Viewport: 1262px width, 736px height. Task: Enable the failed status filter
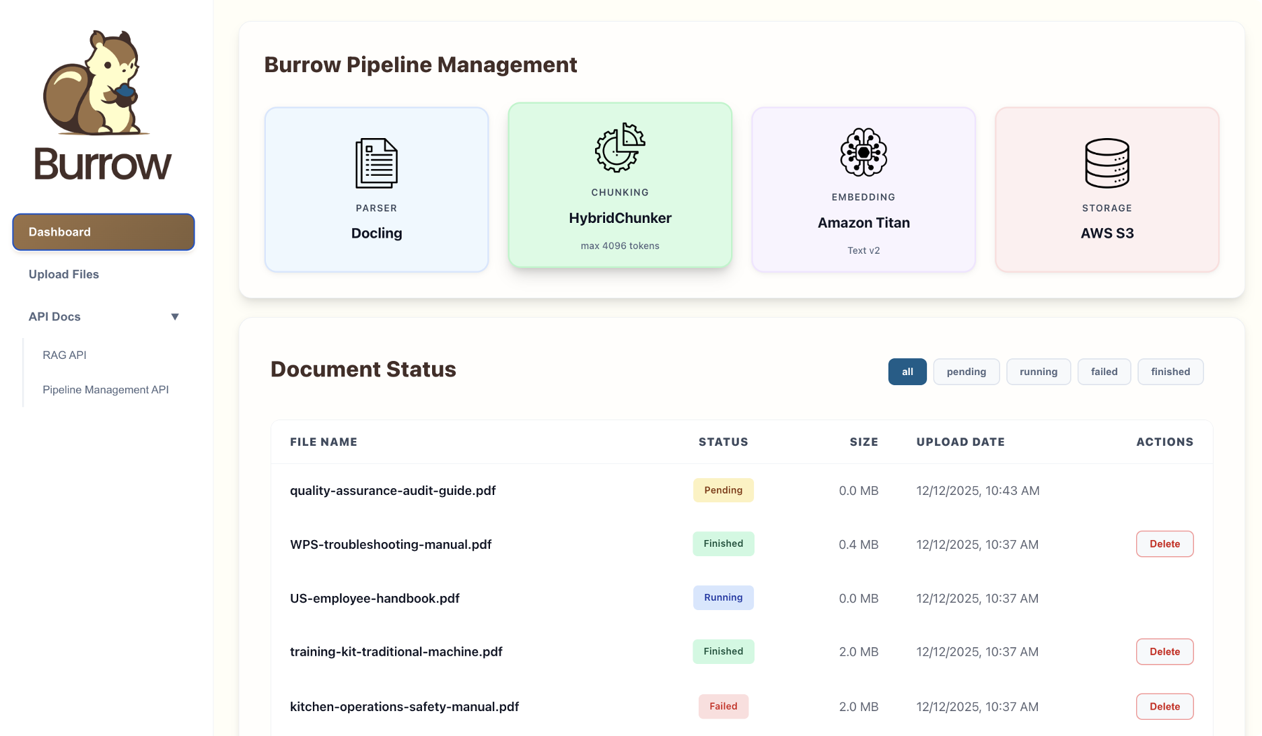[x=1104, y=371]
